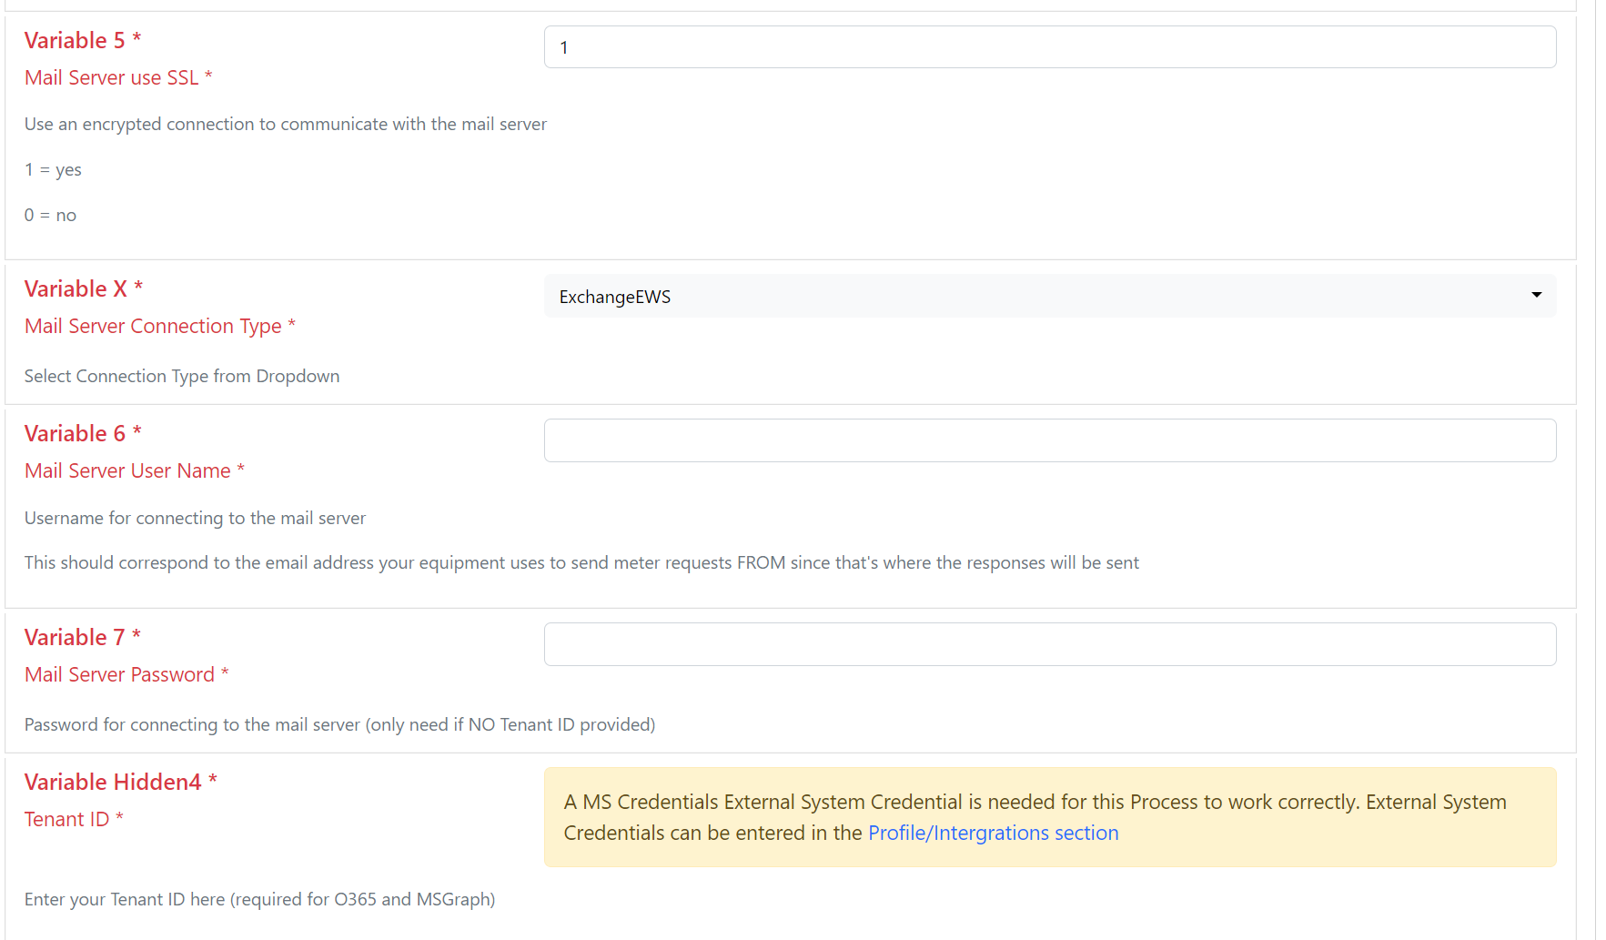The image size is (1606, 940).
Task: Focus the Mail Server Password field
Action: (x=1050, y=644)
